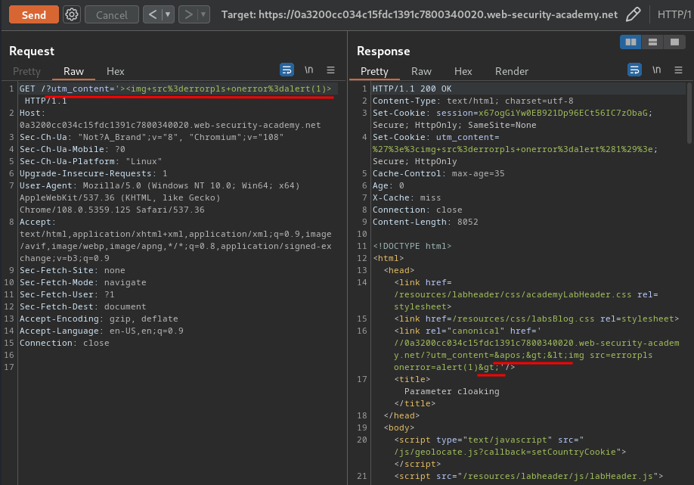The width and height of the screenshot is (694, 485).
Task: Open Request panel hamburger menu
Action: (x=330, y=70)
